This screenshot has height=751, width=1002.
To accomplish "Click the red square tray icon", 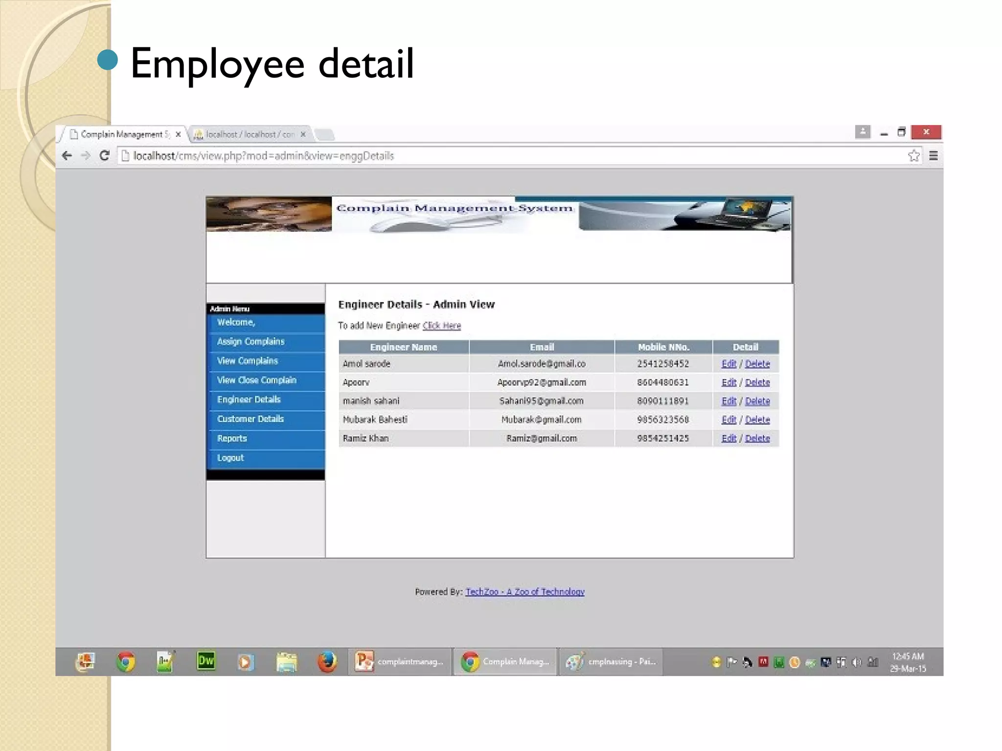I will pos(763,662).
